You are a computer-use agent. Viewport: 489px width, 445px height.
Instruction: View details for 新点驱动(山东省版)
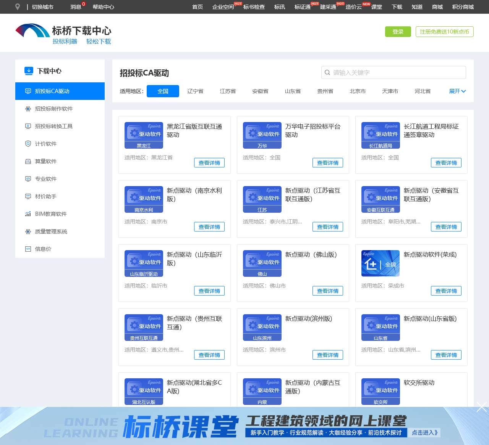pyautogui.click(x=446, y=355)
